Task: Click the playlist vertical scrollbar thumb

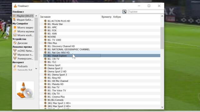Action: [x=162, y=38]
